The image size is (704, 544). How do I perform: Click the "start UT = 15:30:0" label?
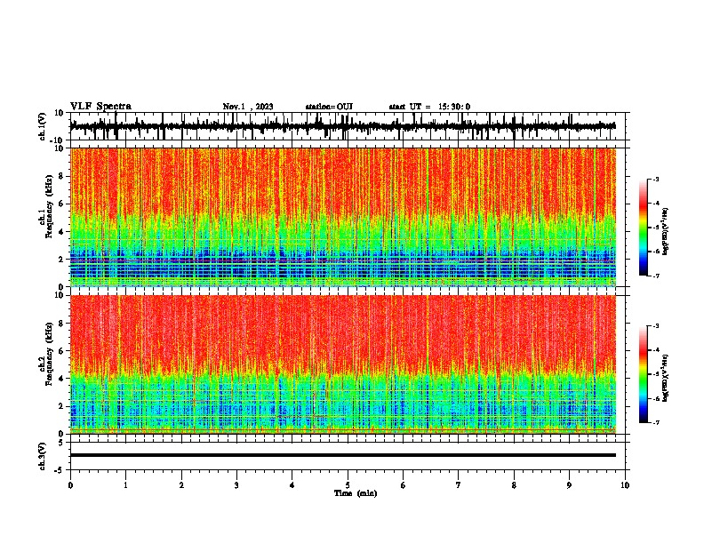point(429,107)
